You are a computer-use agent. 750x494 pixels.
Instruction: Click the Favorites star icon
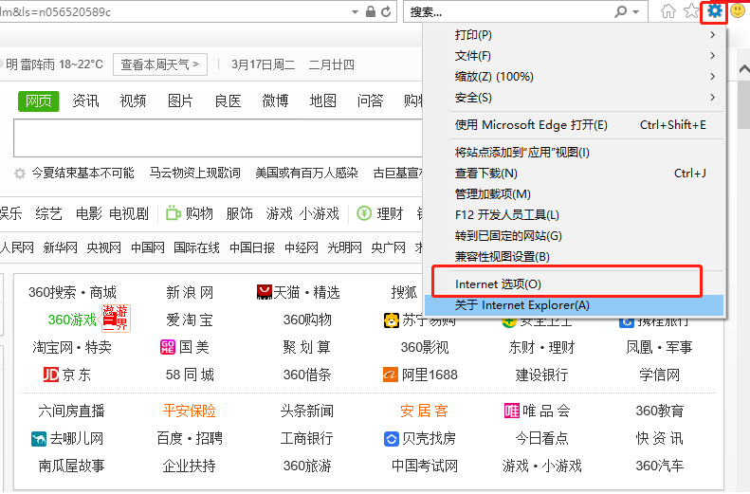point(692,11)
